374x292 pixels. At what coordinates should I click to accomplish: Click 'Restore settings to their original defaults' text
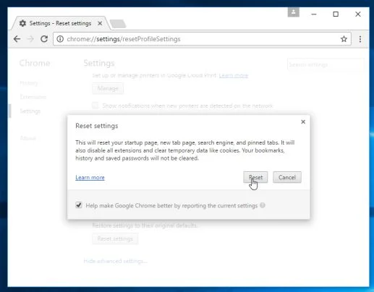[x=145, y=226]
